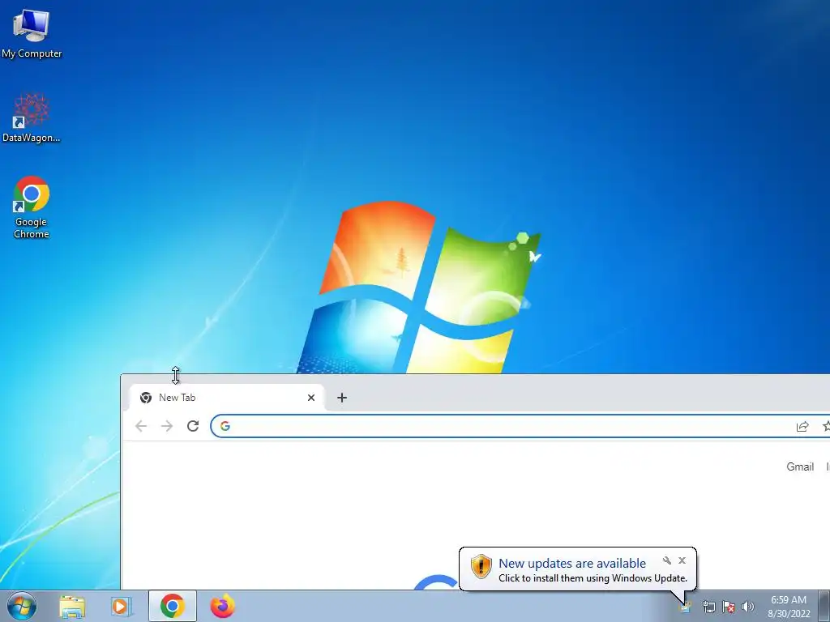Open the Action Center flag icon

[x=729, y=607]
